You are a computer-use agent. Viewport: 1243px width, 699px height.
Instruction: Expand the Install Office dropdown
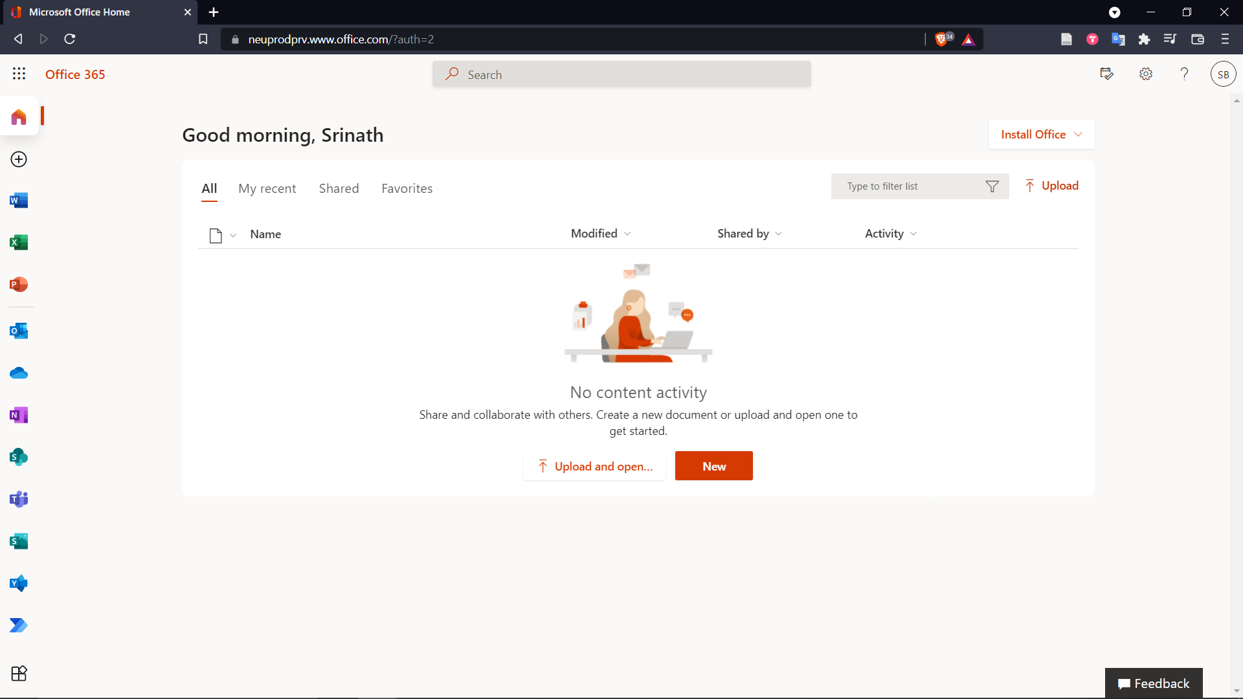(x=1041, y=135)
